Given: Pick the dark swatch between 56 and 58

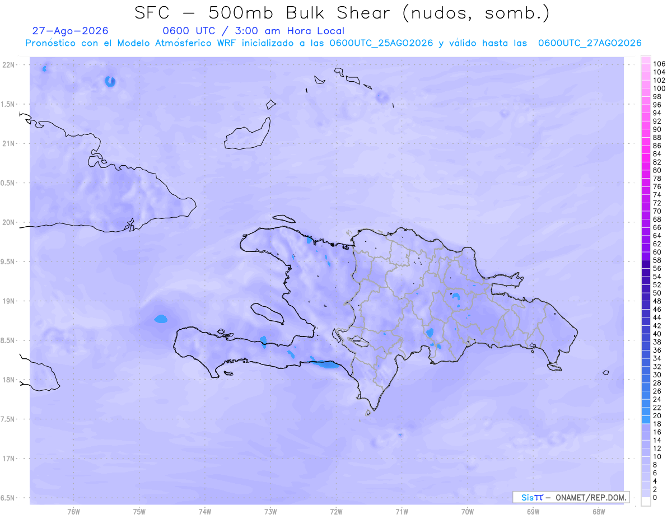Looking at the screenshot, I should (646, 264).
